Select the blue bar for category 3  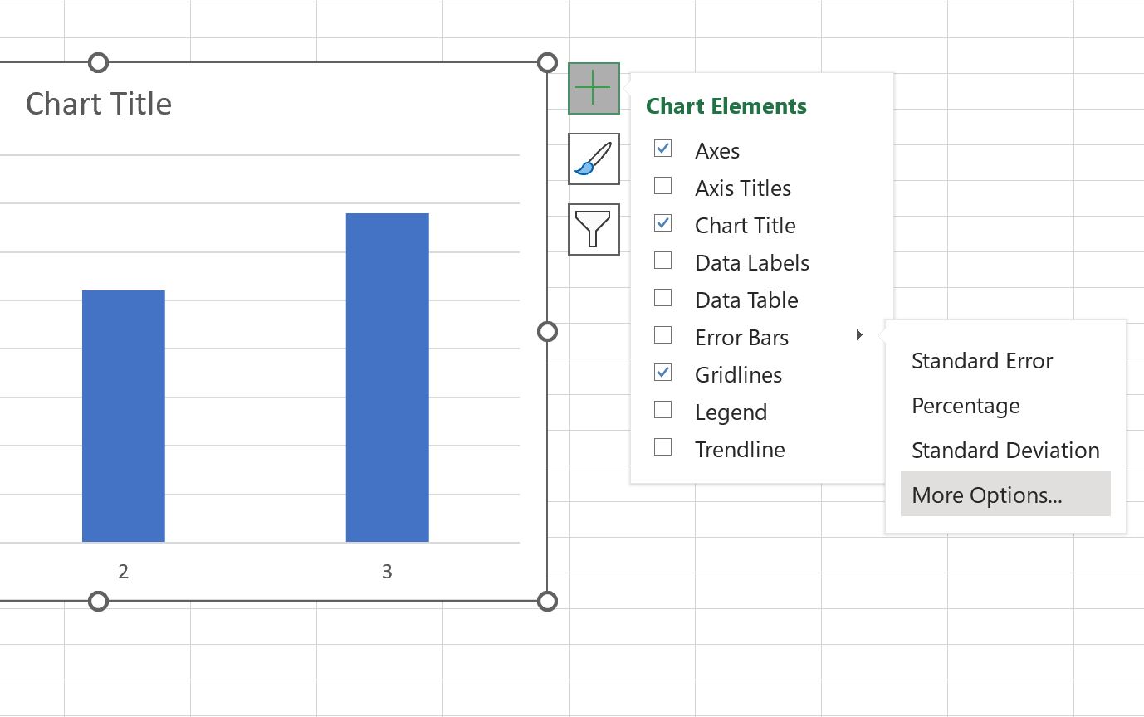point(388,378)
